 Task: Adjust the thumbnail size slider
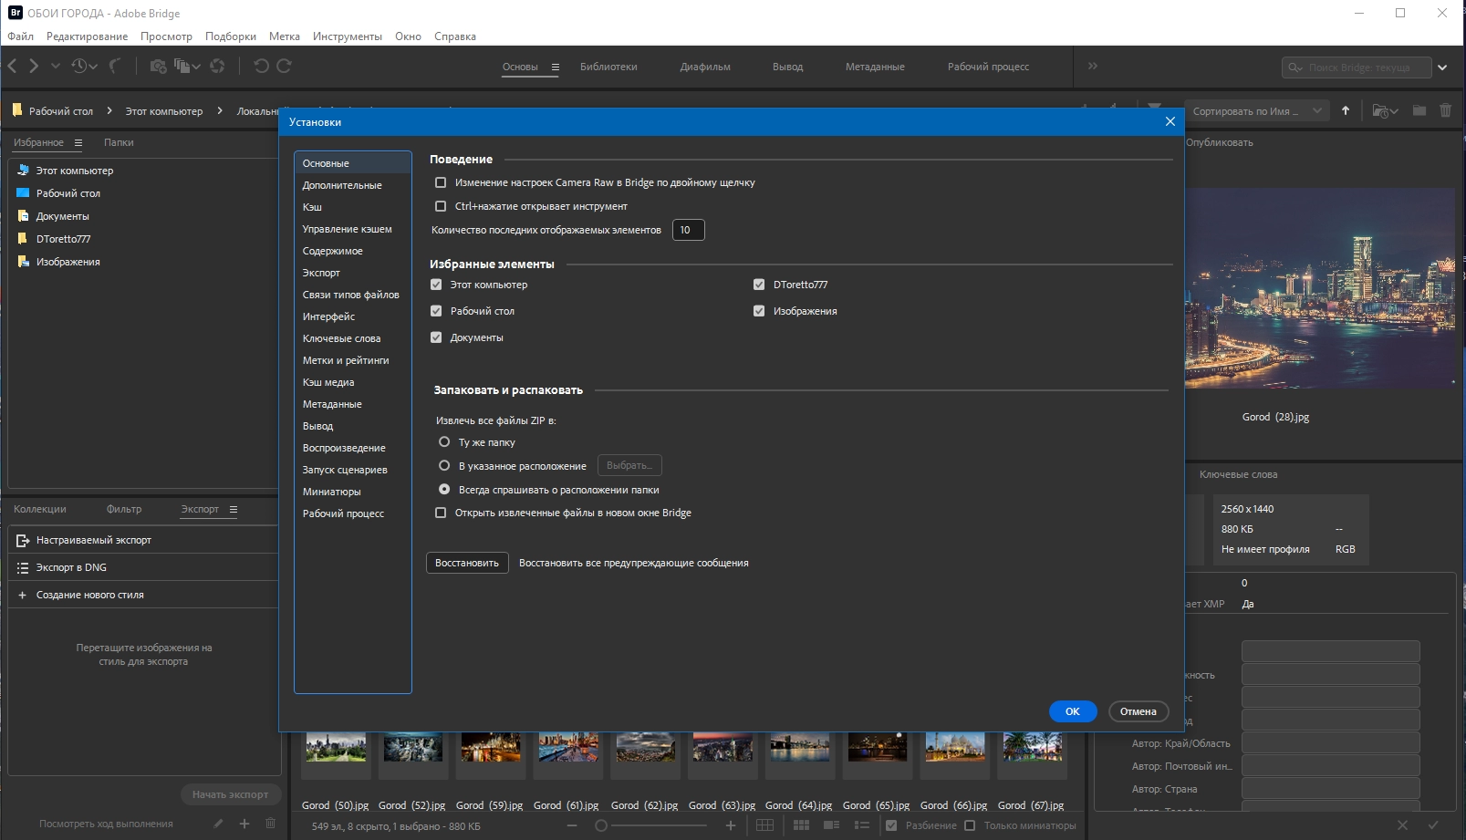pyautogui.click(x=601, y=825)
